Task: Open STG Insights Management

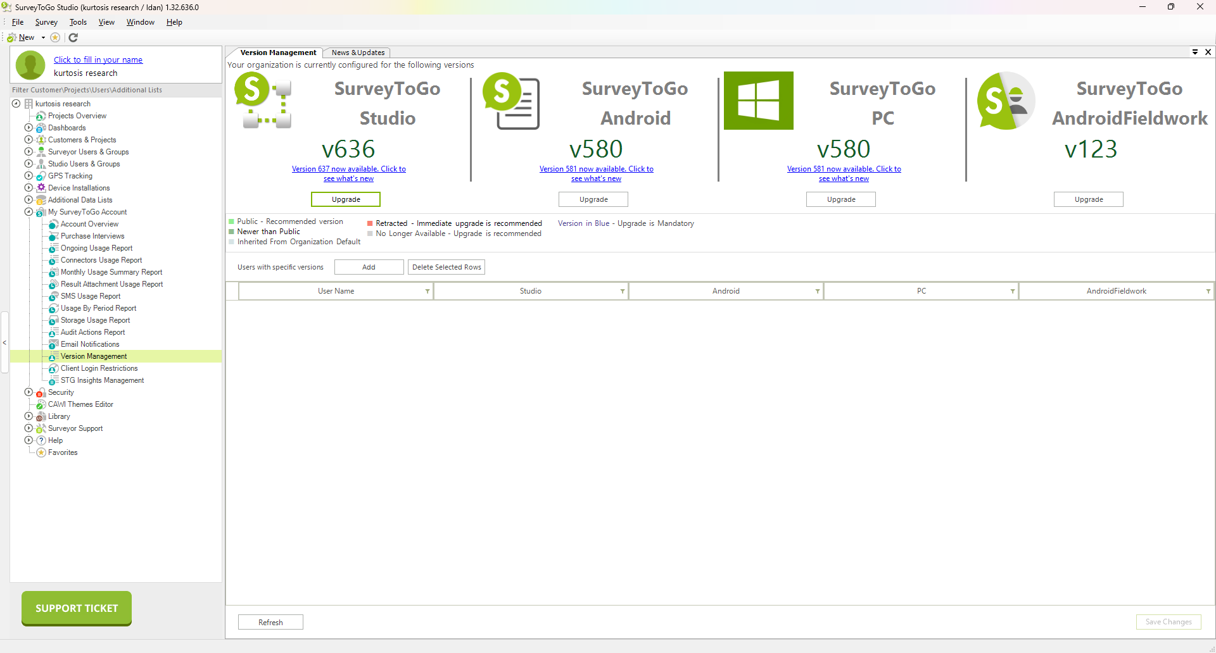Action: coord(102,380)
